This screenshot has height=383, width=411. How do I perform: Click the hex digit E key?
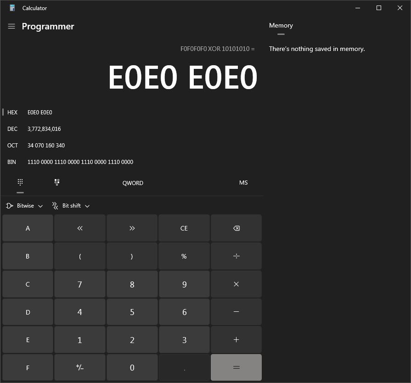28,339
